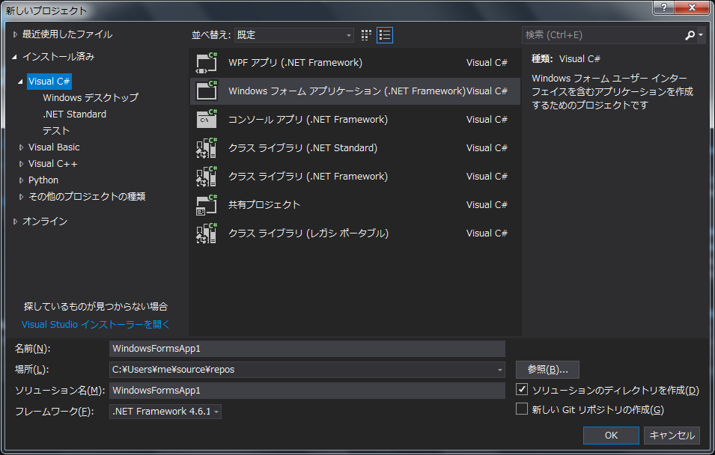
Task: Select Python in the tree
Action: (x=43, y=180)
